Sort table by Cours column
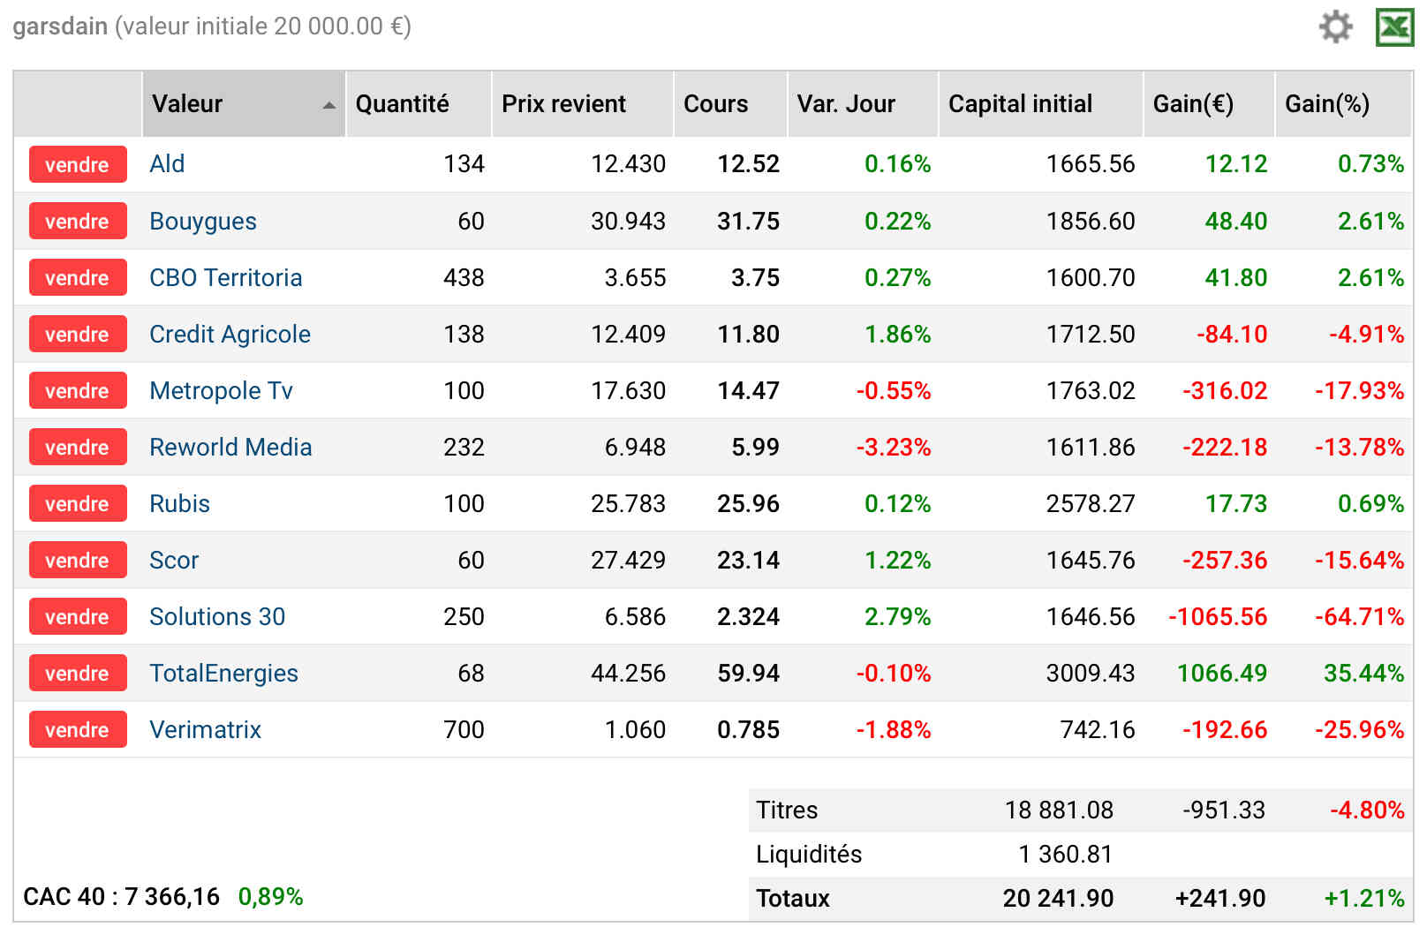 tap(730, 104)
